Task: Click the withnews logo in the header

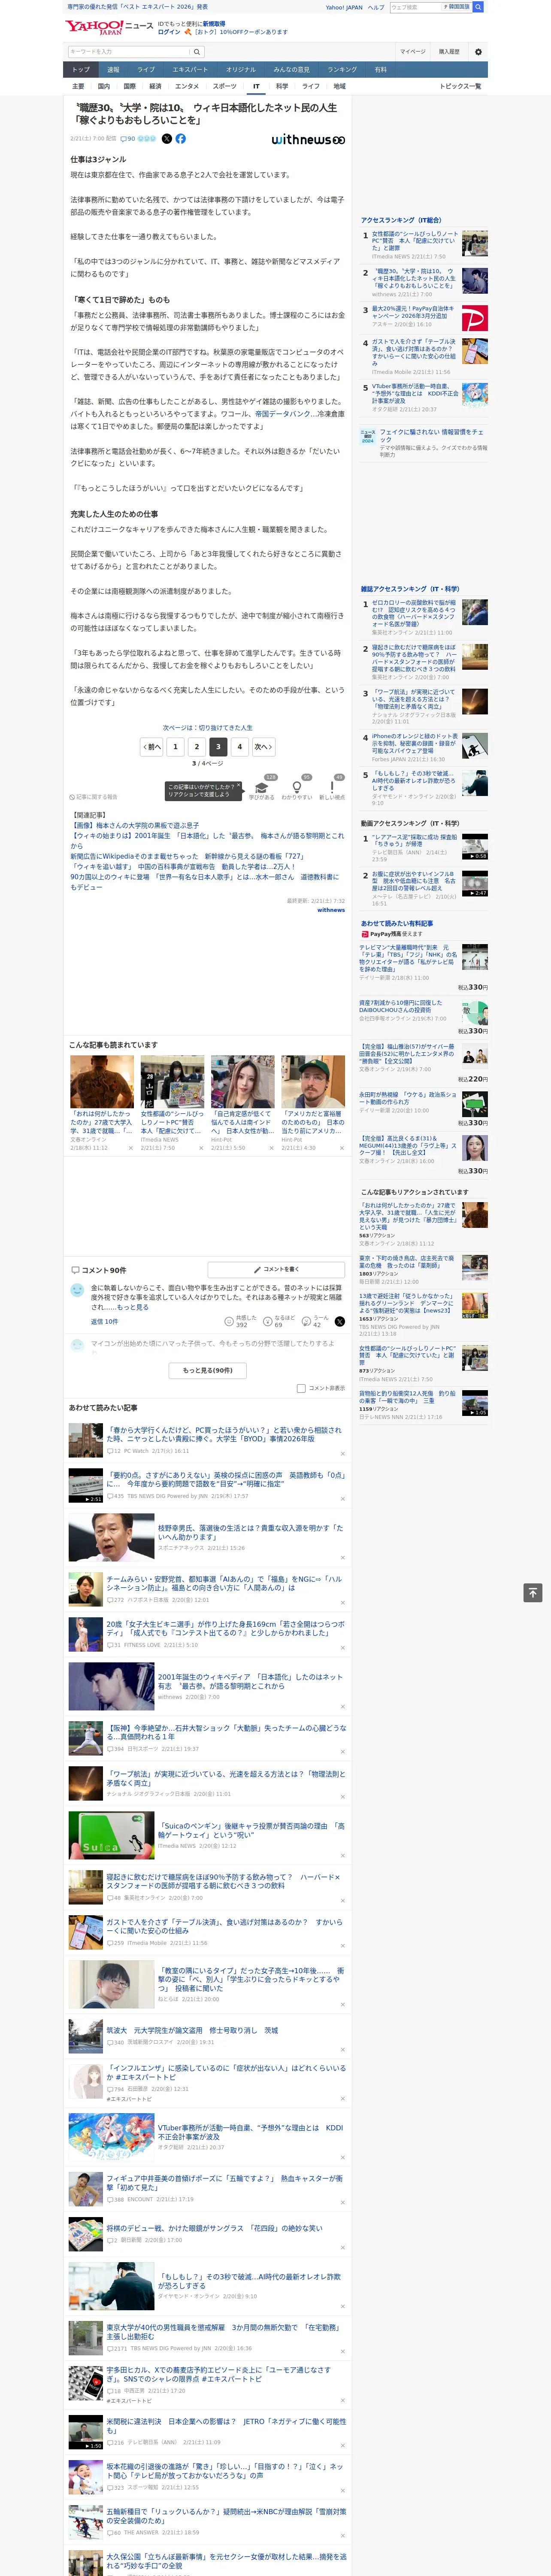Action: (x=308, y=140)
